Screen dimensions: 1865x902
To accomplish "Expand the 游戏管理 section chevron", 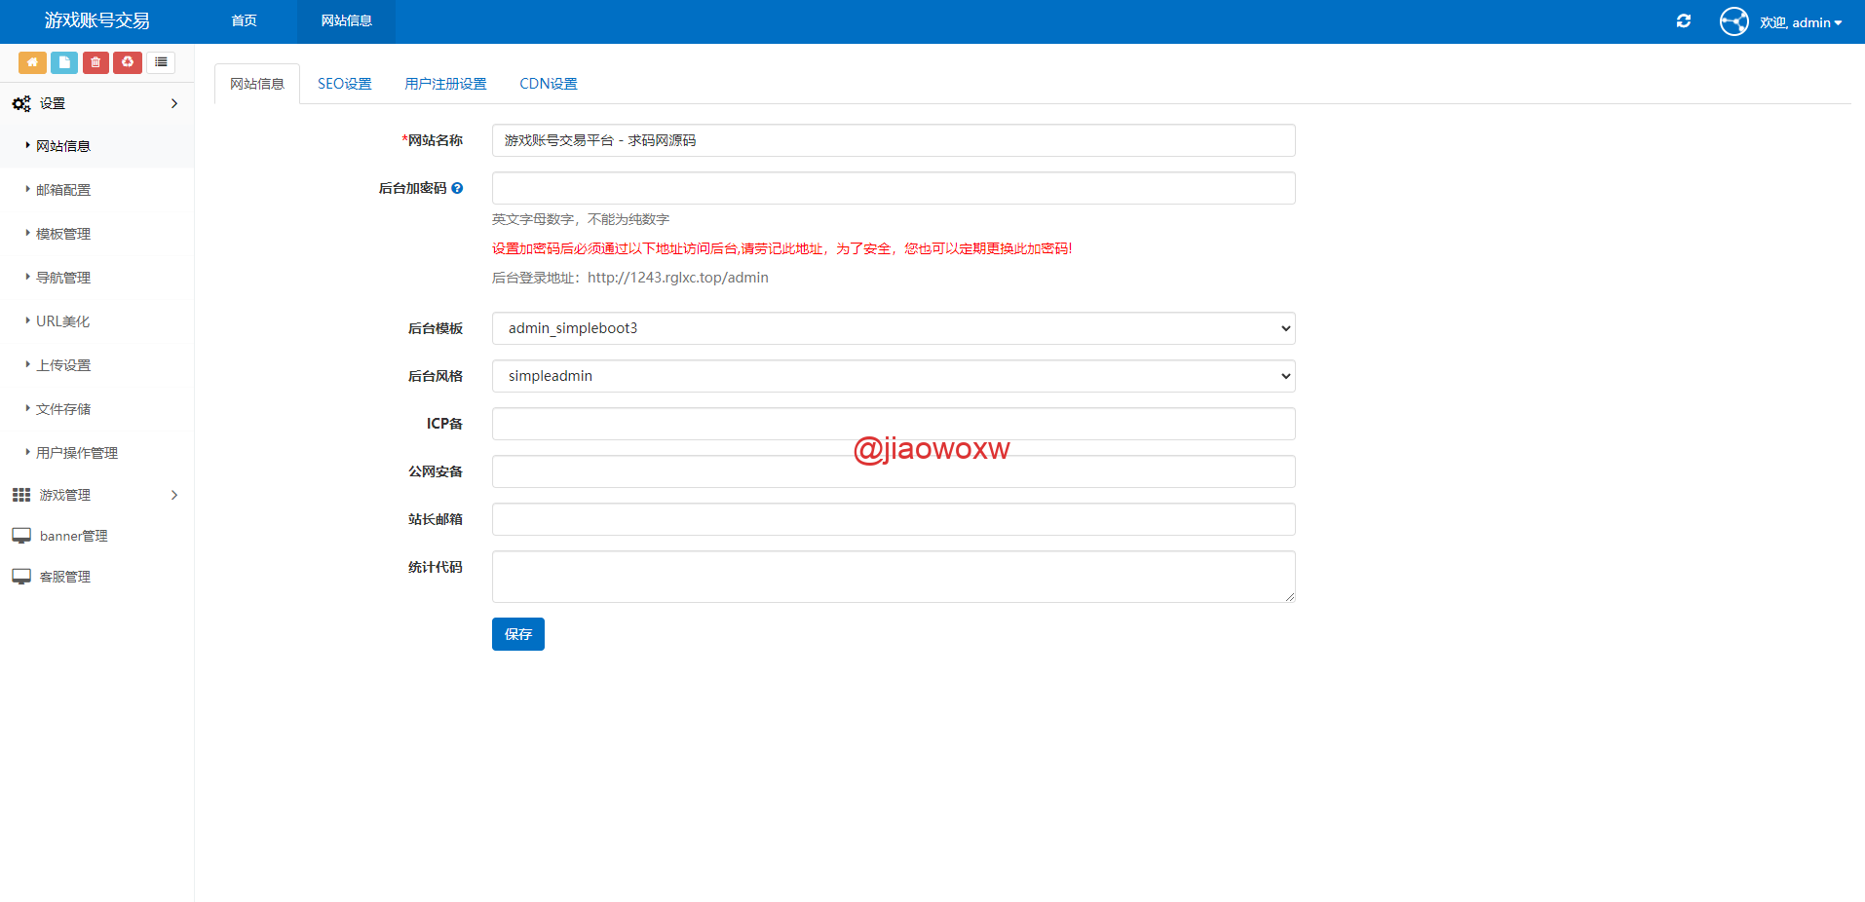I will tap(174, 495).
